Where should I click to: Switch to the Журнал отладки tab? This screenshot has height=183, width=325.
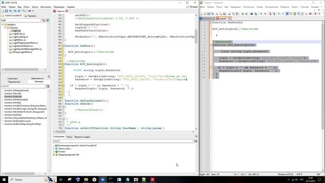point(82,137)
